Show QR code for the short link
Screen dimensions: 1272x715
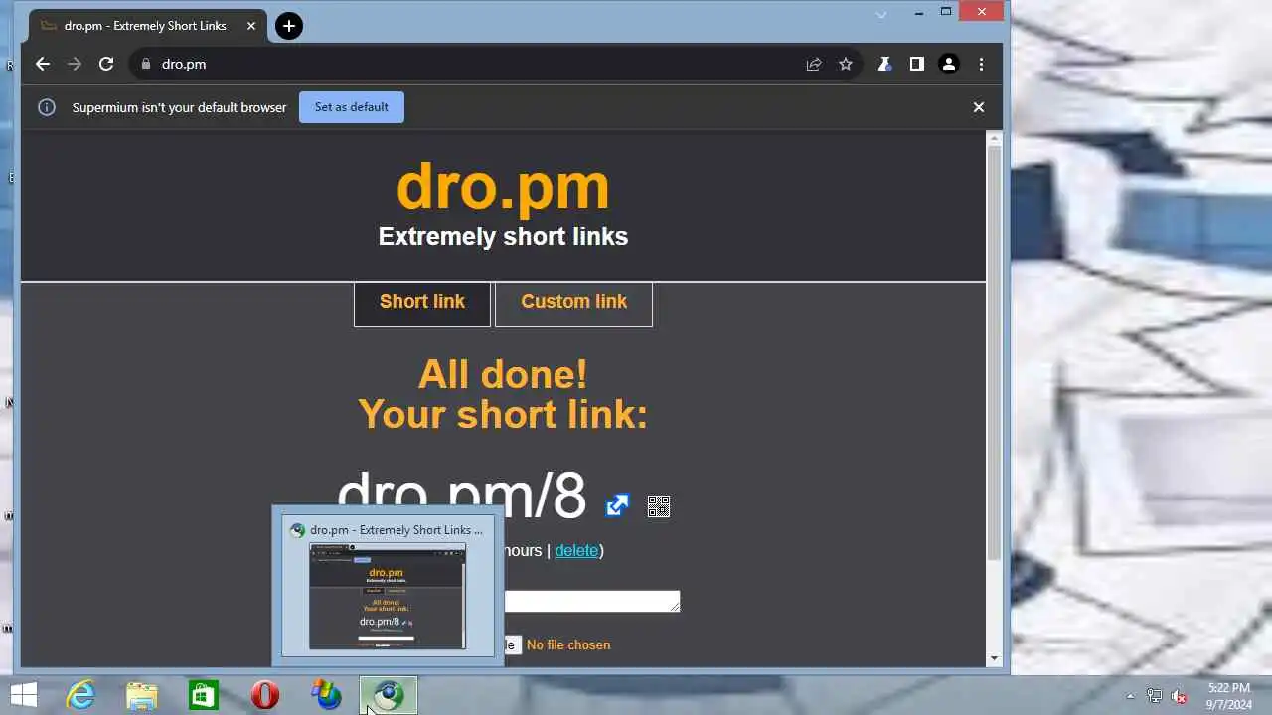(x=658, y=506)
